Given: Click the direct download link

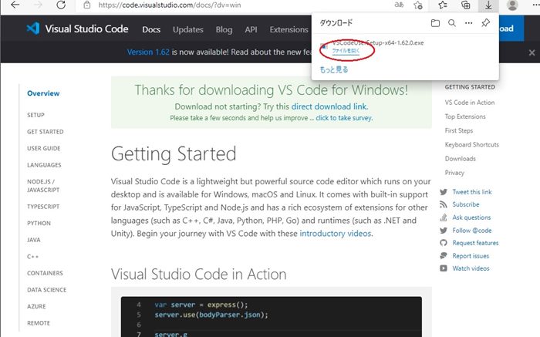Looking at the screenshot, I should coord(329,106).
